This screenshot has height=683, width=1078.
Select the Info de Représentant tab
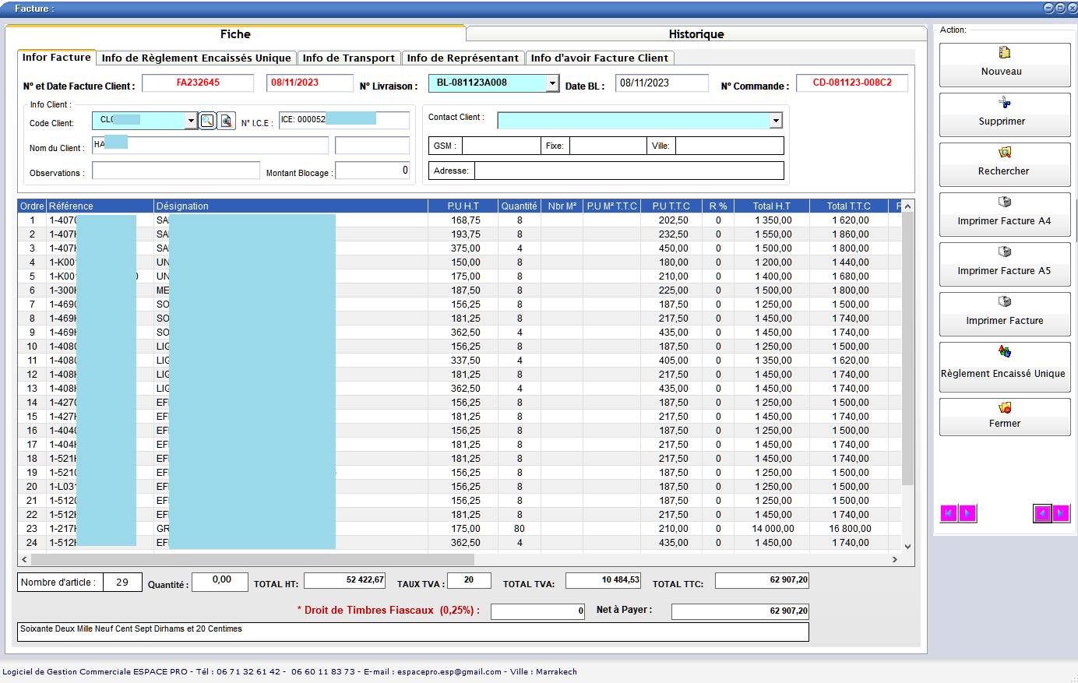point(463,58)
